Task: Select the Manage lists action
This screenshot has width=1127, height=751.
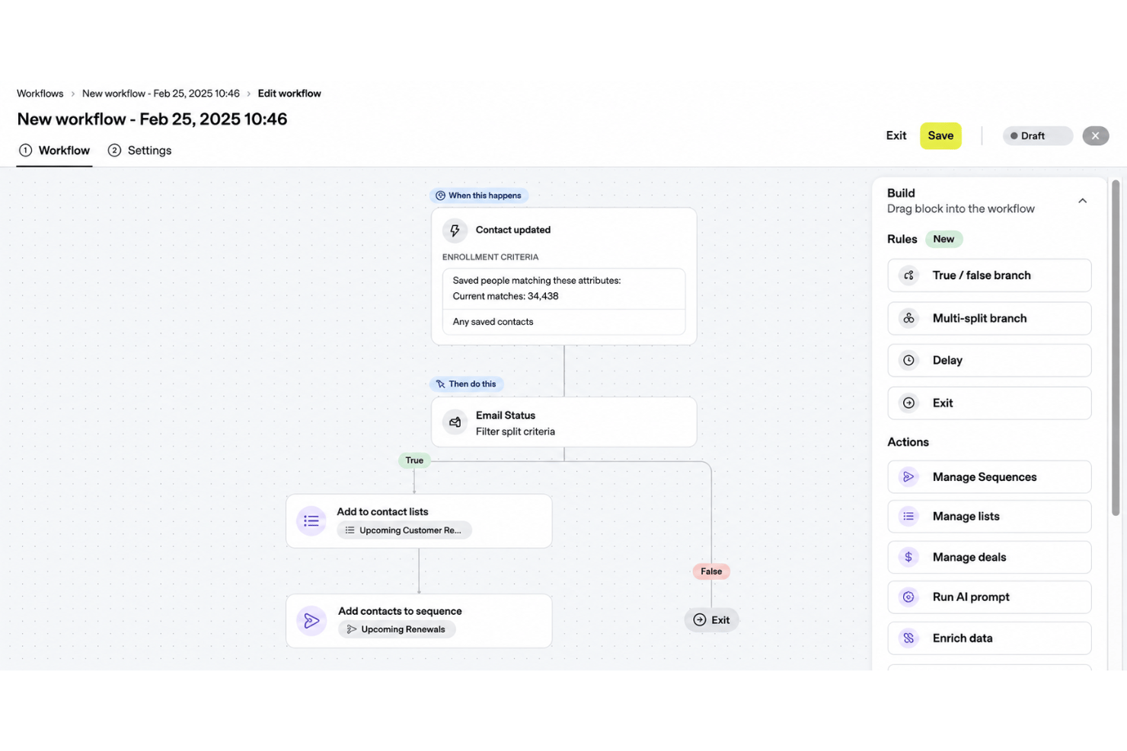Action: click(989, 517)
